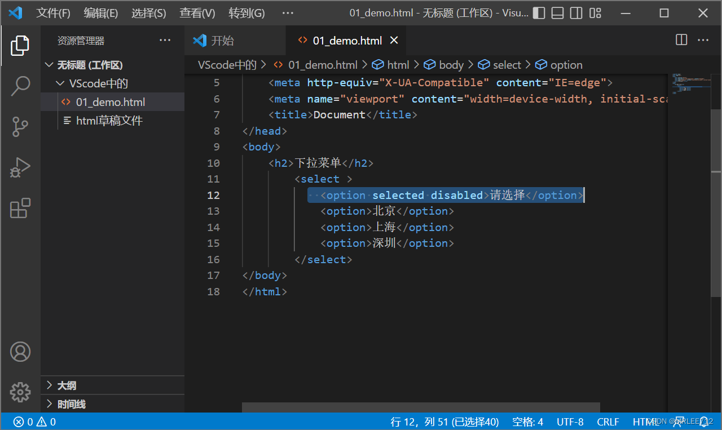This screenshot has height=430, width=722.
Task: Open the 选择(S) menu
Action: tap(149, 13)
